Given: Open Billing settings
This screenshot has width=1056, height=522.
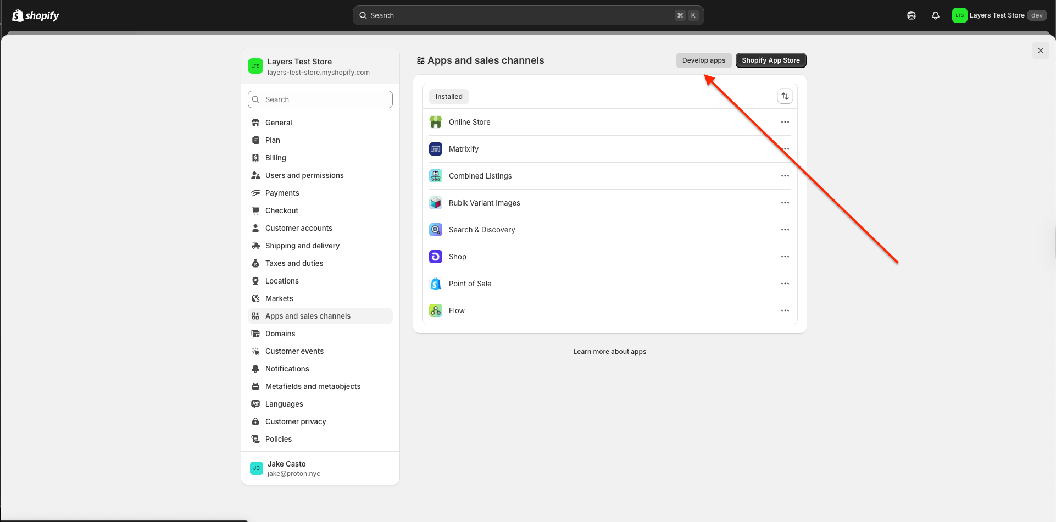Looking at the screenshot, I should [x=320, y=158].
